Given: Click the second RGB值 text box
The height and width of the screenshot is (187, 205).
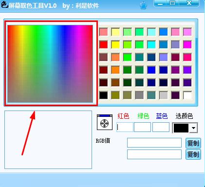Looking at the screenshot, I should click(154, 154).
